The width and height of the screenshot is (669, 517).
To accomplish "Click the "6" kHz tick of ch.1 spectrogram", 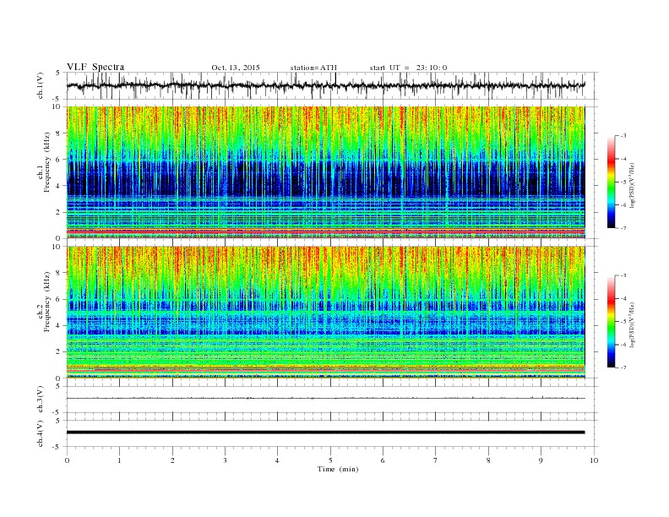I will (58, 160).
